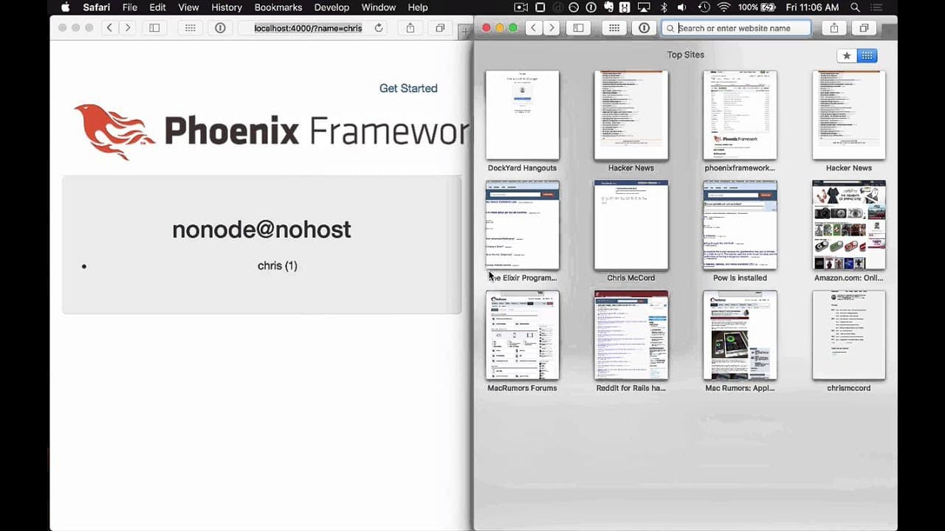Image resolution: width=945 pixels, height=531 pixels.
Task: Open Time Machine menu bar icon
Action: pyautogui.click(x=704, y=7)
